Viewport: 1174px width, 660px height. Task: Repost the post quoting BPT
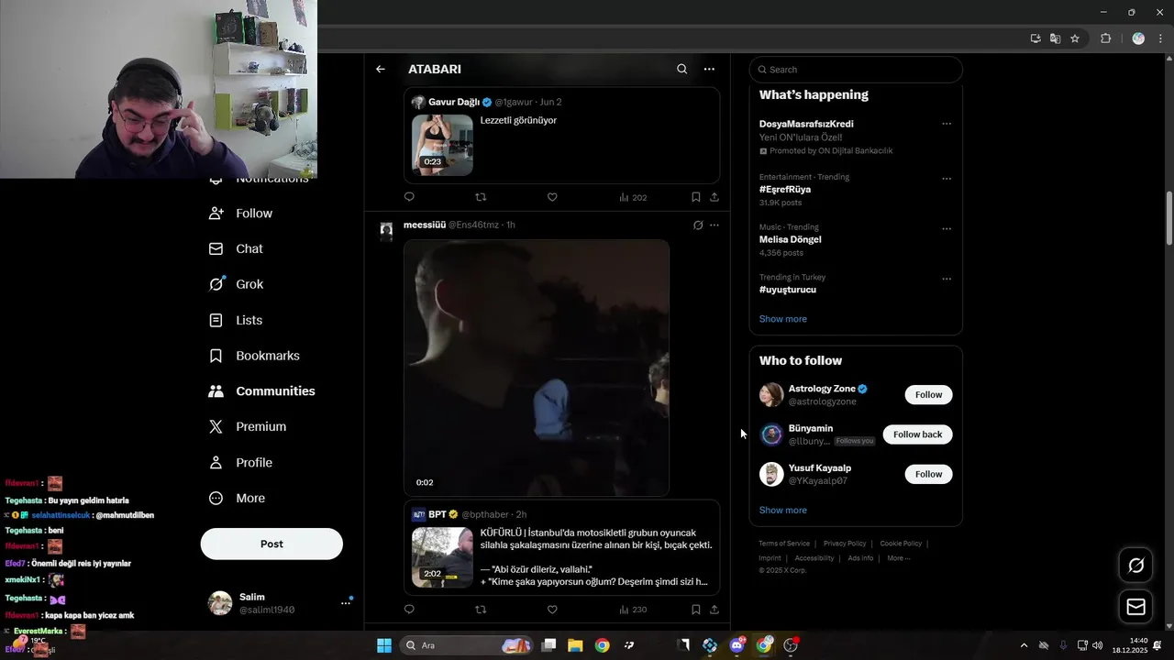481,610
